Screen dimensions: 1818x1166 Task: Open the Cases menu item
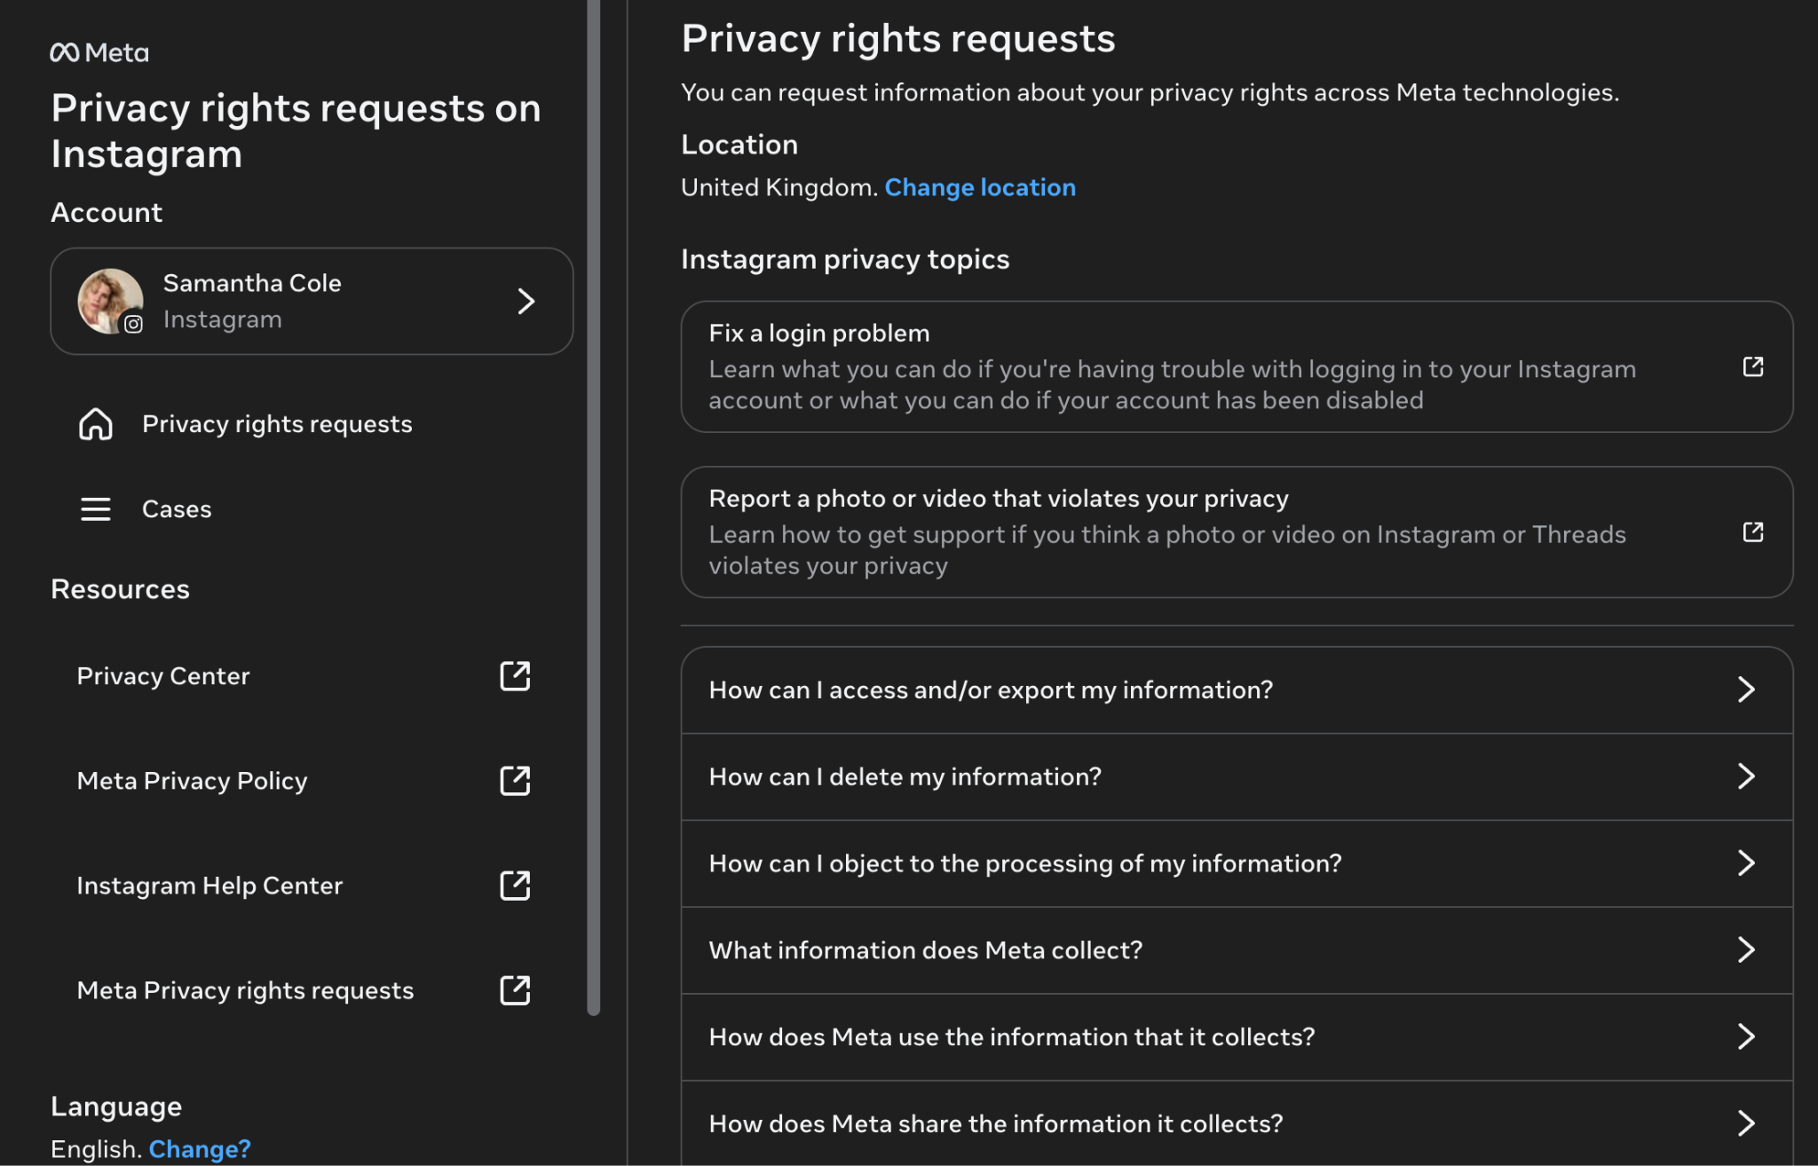click(x=312, y=509)
